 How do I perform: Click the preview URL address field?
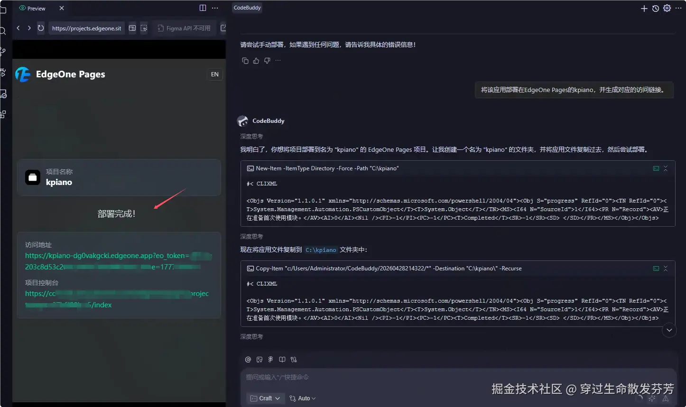click(x=86, y=28)
